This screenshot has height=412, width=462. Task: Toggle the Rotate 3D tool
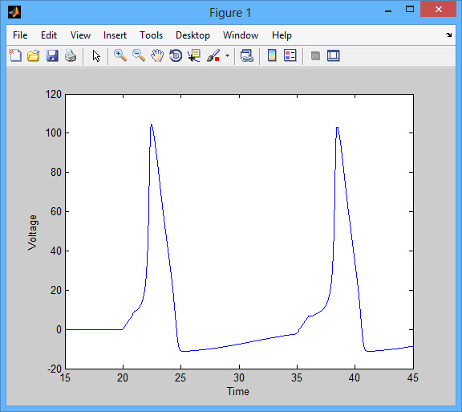176,55
